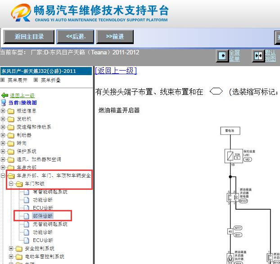Image resolution: width=280 pixels, height=264 pixels.
Task: Click the 安全控制系统 folder icon
Action: click(19, 248)
